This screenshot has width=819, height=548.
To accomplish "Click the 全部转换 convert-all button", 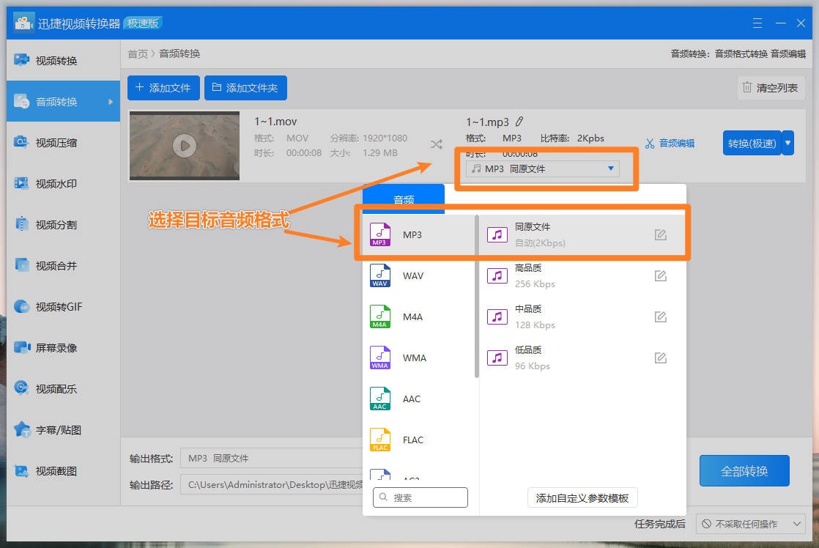I will 744,471.
